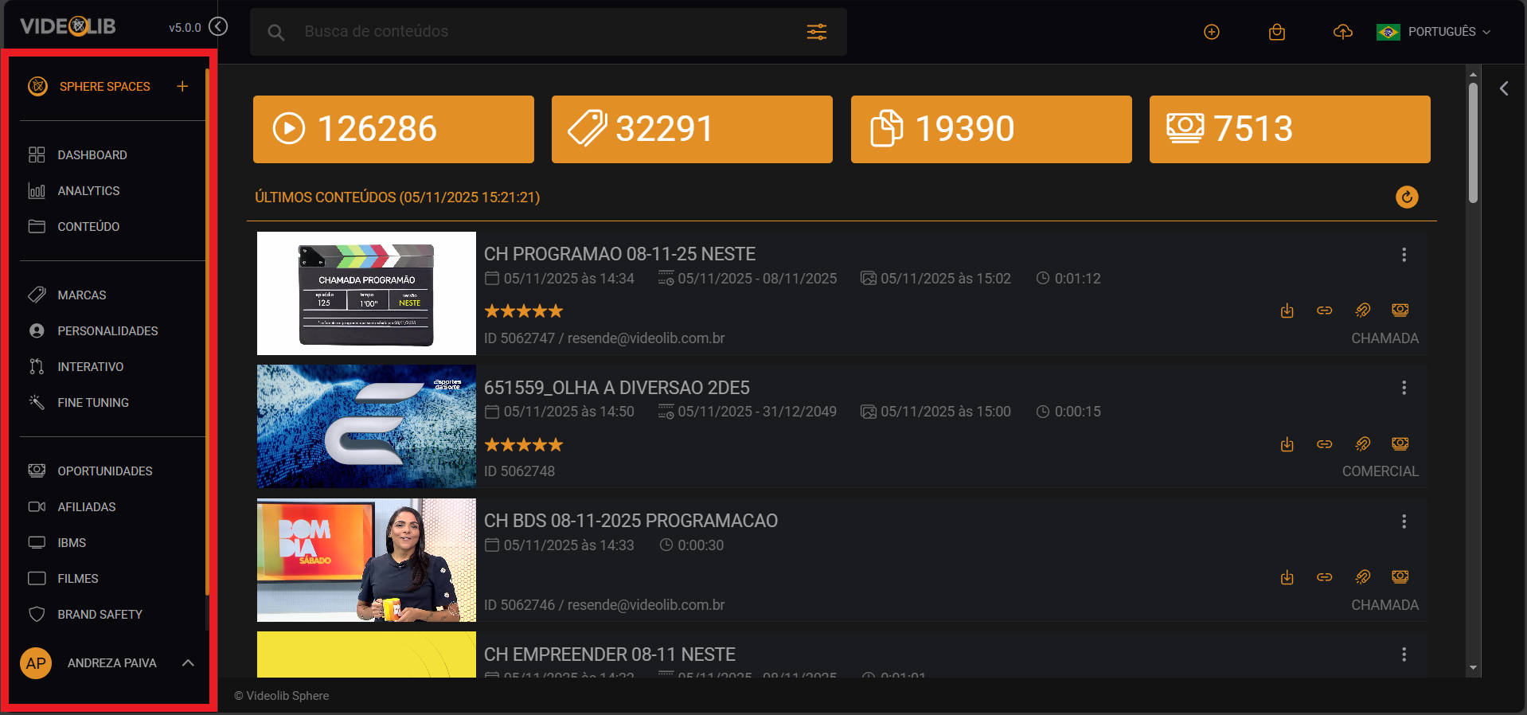This screenshot has height=715, width=1527.
Task: Open the CH PROGRAMAO 08-11-25 NESTE title
Action: pos(619,254)
